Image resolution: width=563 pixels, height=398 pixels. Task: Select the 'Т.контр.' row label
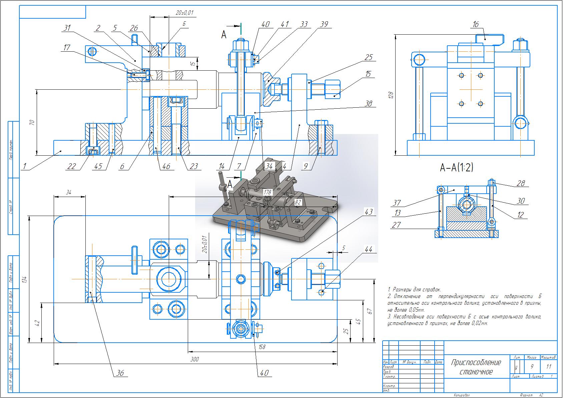(390, 376)
